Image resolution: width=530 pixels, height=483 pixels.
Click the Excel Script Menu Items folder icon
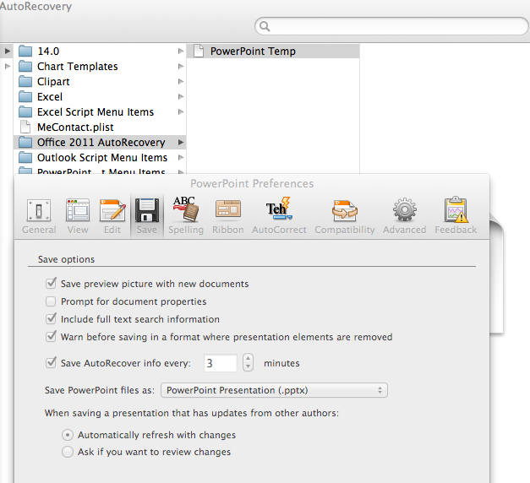click(x=25, y=112)
